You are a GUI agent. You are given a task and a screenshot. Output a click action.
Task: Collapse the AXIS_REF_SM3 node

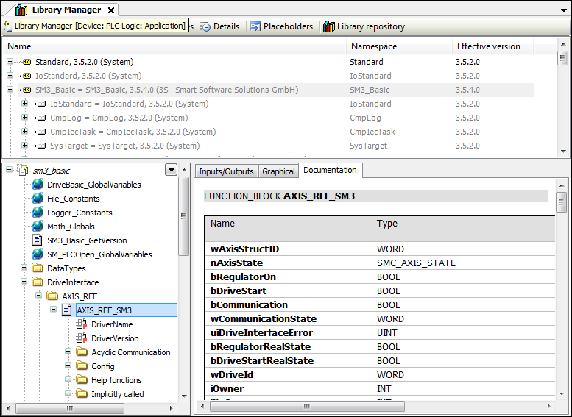[x=53, y=310]
